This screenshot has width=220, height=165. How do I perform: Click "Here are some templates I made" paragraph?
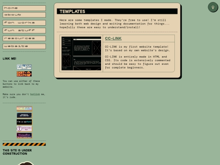[114, 24]
